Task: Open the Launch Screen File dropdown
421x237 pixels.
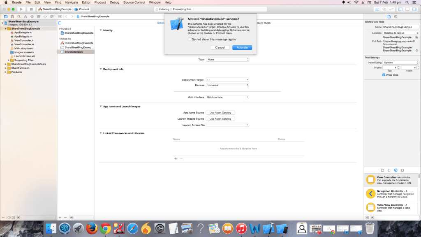Action: click(227, 125)
